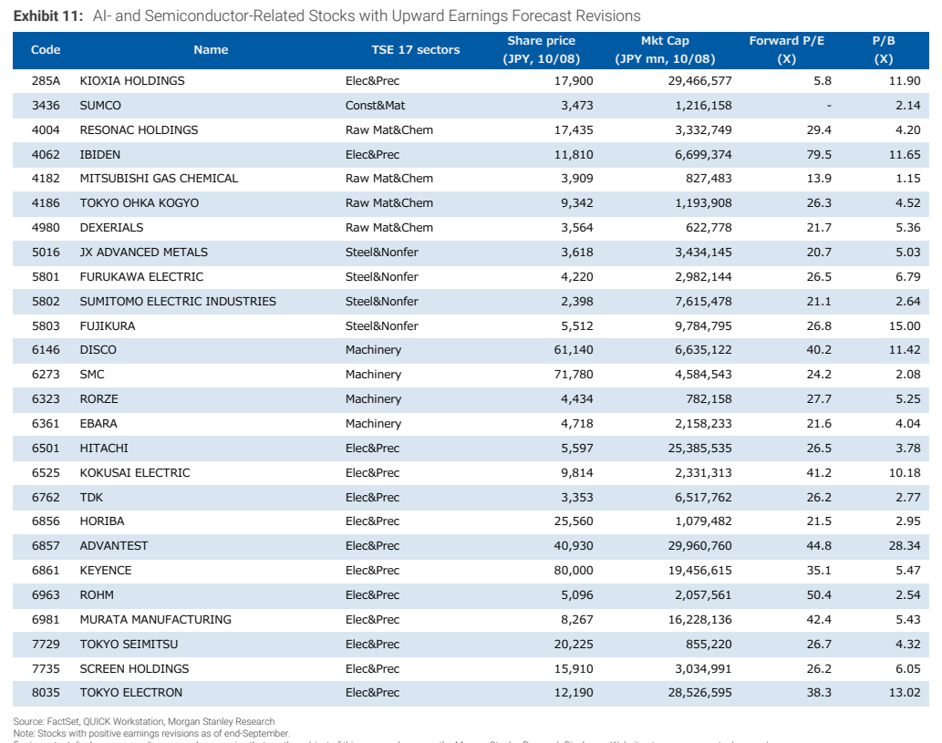Image resolution: width=942 pixels, height=743 pixels.
Task: Click 'Const&Mat' sector cell
Action: point(375,106)
